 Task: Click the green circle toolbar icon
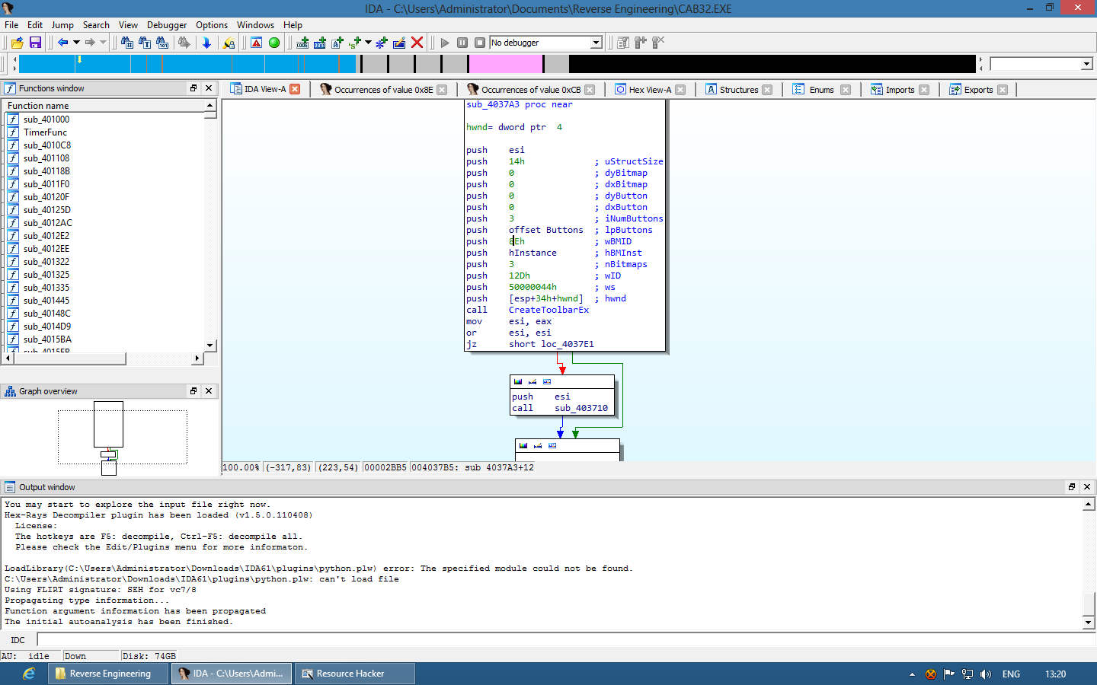tap(274, 43)
